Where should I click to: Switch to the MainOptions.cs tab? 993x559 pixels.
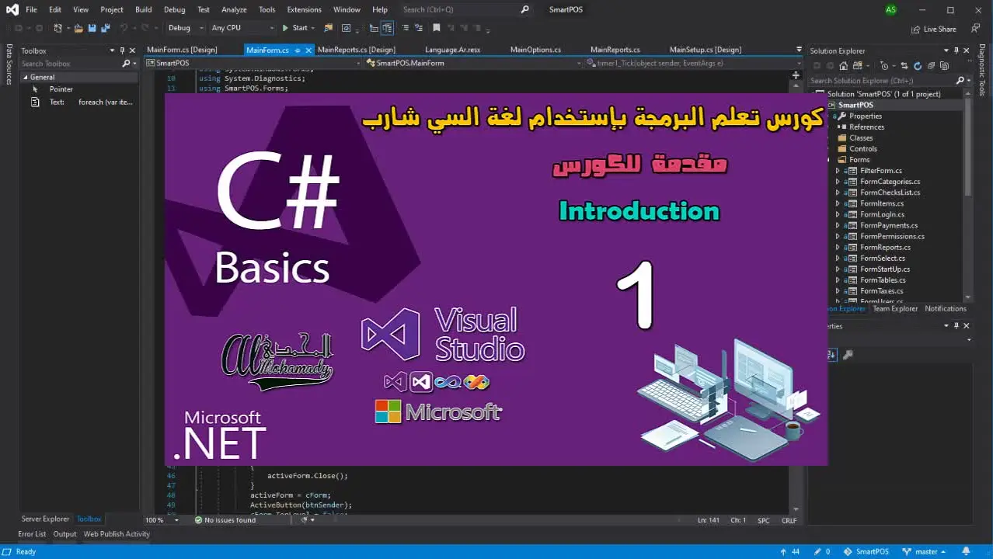(535, 50)
